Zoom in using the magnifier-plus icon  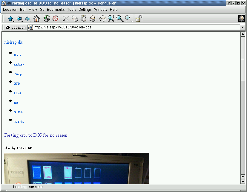[119, 18]
